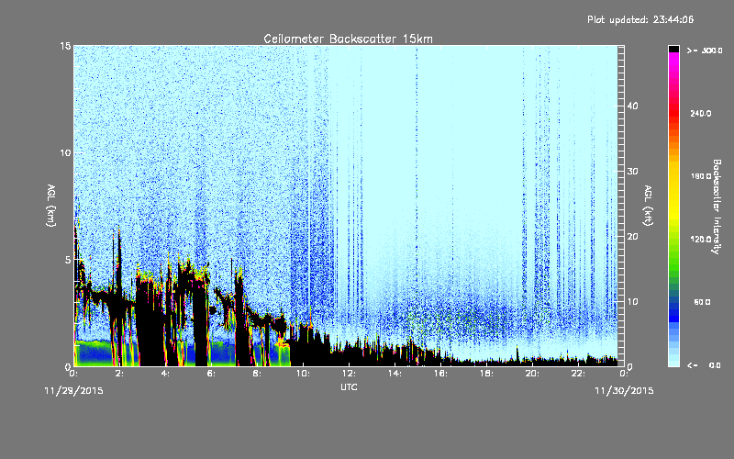Click the '11/29/2015' start date label
Image resolution: width=734 pixels, height=459 pixels.
73,391
